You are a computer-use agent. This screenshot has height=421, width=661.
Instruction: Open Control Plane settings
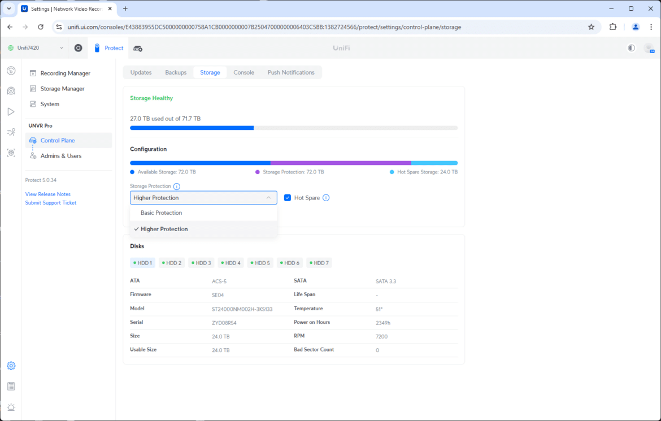click(x=69, y=141)
